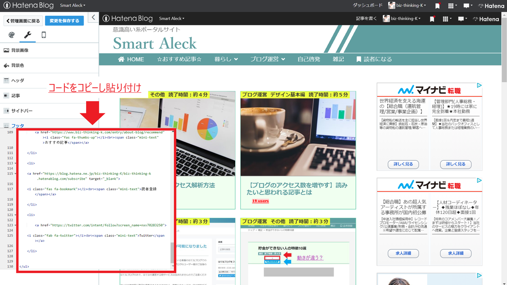This screenshot has height=285, width=507.
Task: Click the サイドバー section icon
Action: point(6,111)
